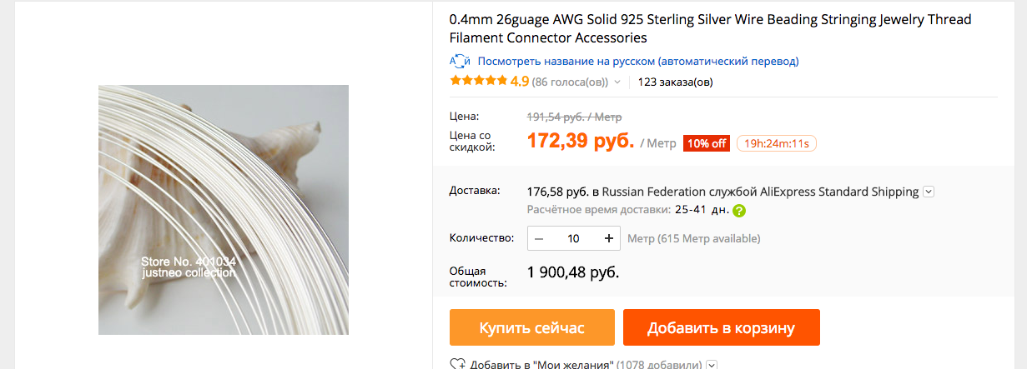Click the heart icon for wishlist
The width and height of the screenshot is (1027, 369).
457,364
